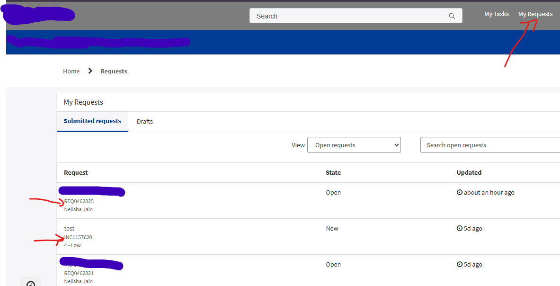This screenshot has height=286, width=560.
Task: Click the search magnifying glass icon
Action: click(x=452, y=16)
